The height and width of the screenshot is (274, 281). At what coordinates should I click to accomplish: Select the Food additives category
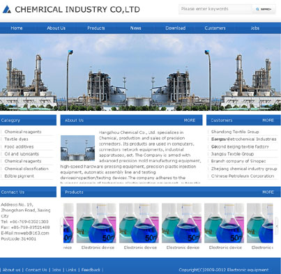tap(19, 146)
